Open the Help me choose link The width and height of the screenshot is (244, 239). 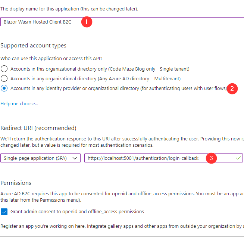tap(19, 103)
